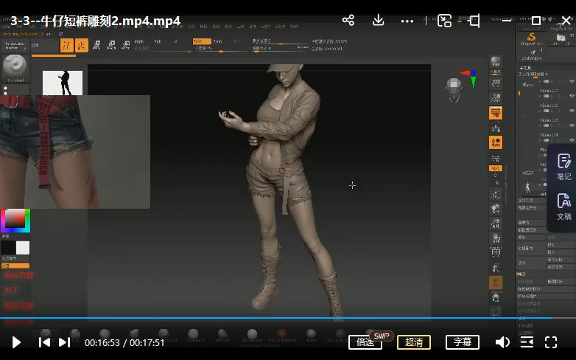The image size is (576, 360).
Task: Open the 文稿 transcript panel
Action: (x=563, y=206)
